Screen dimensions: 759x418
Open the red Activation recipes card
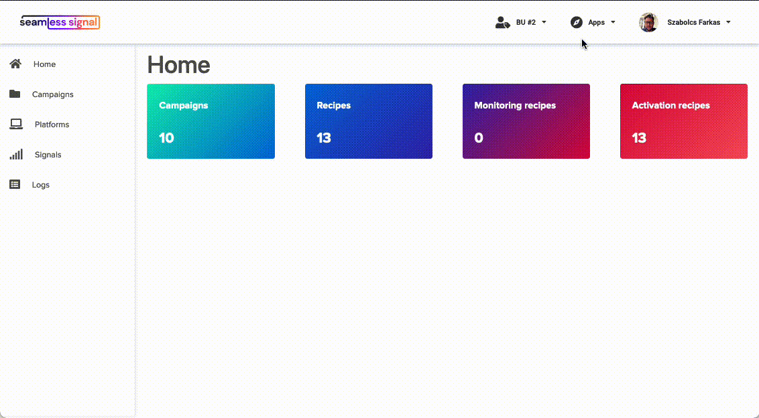(x=683, y=121)
